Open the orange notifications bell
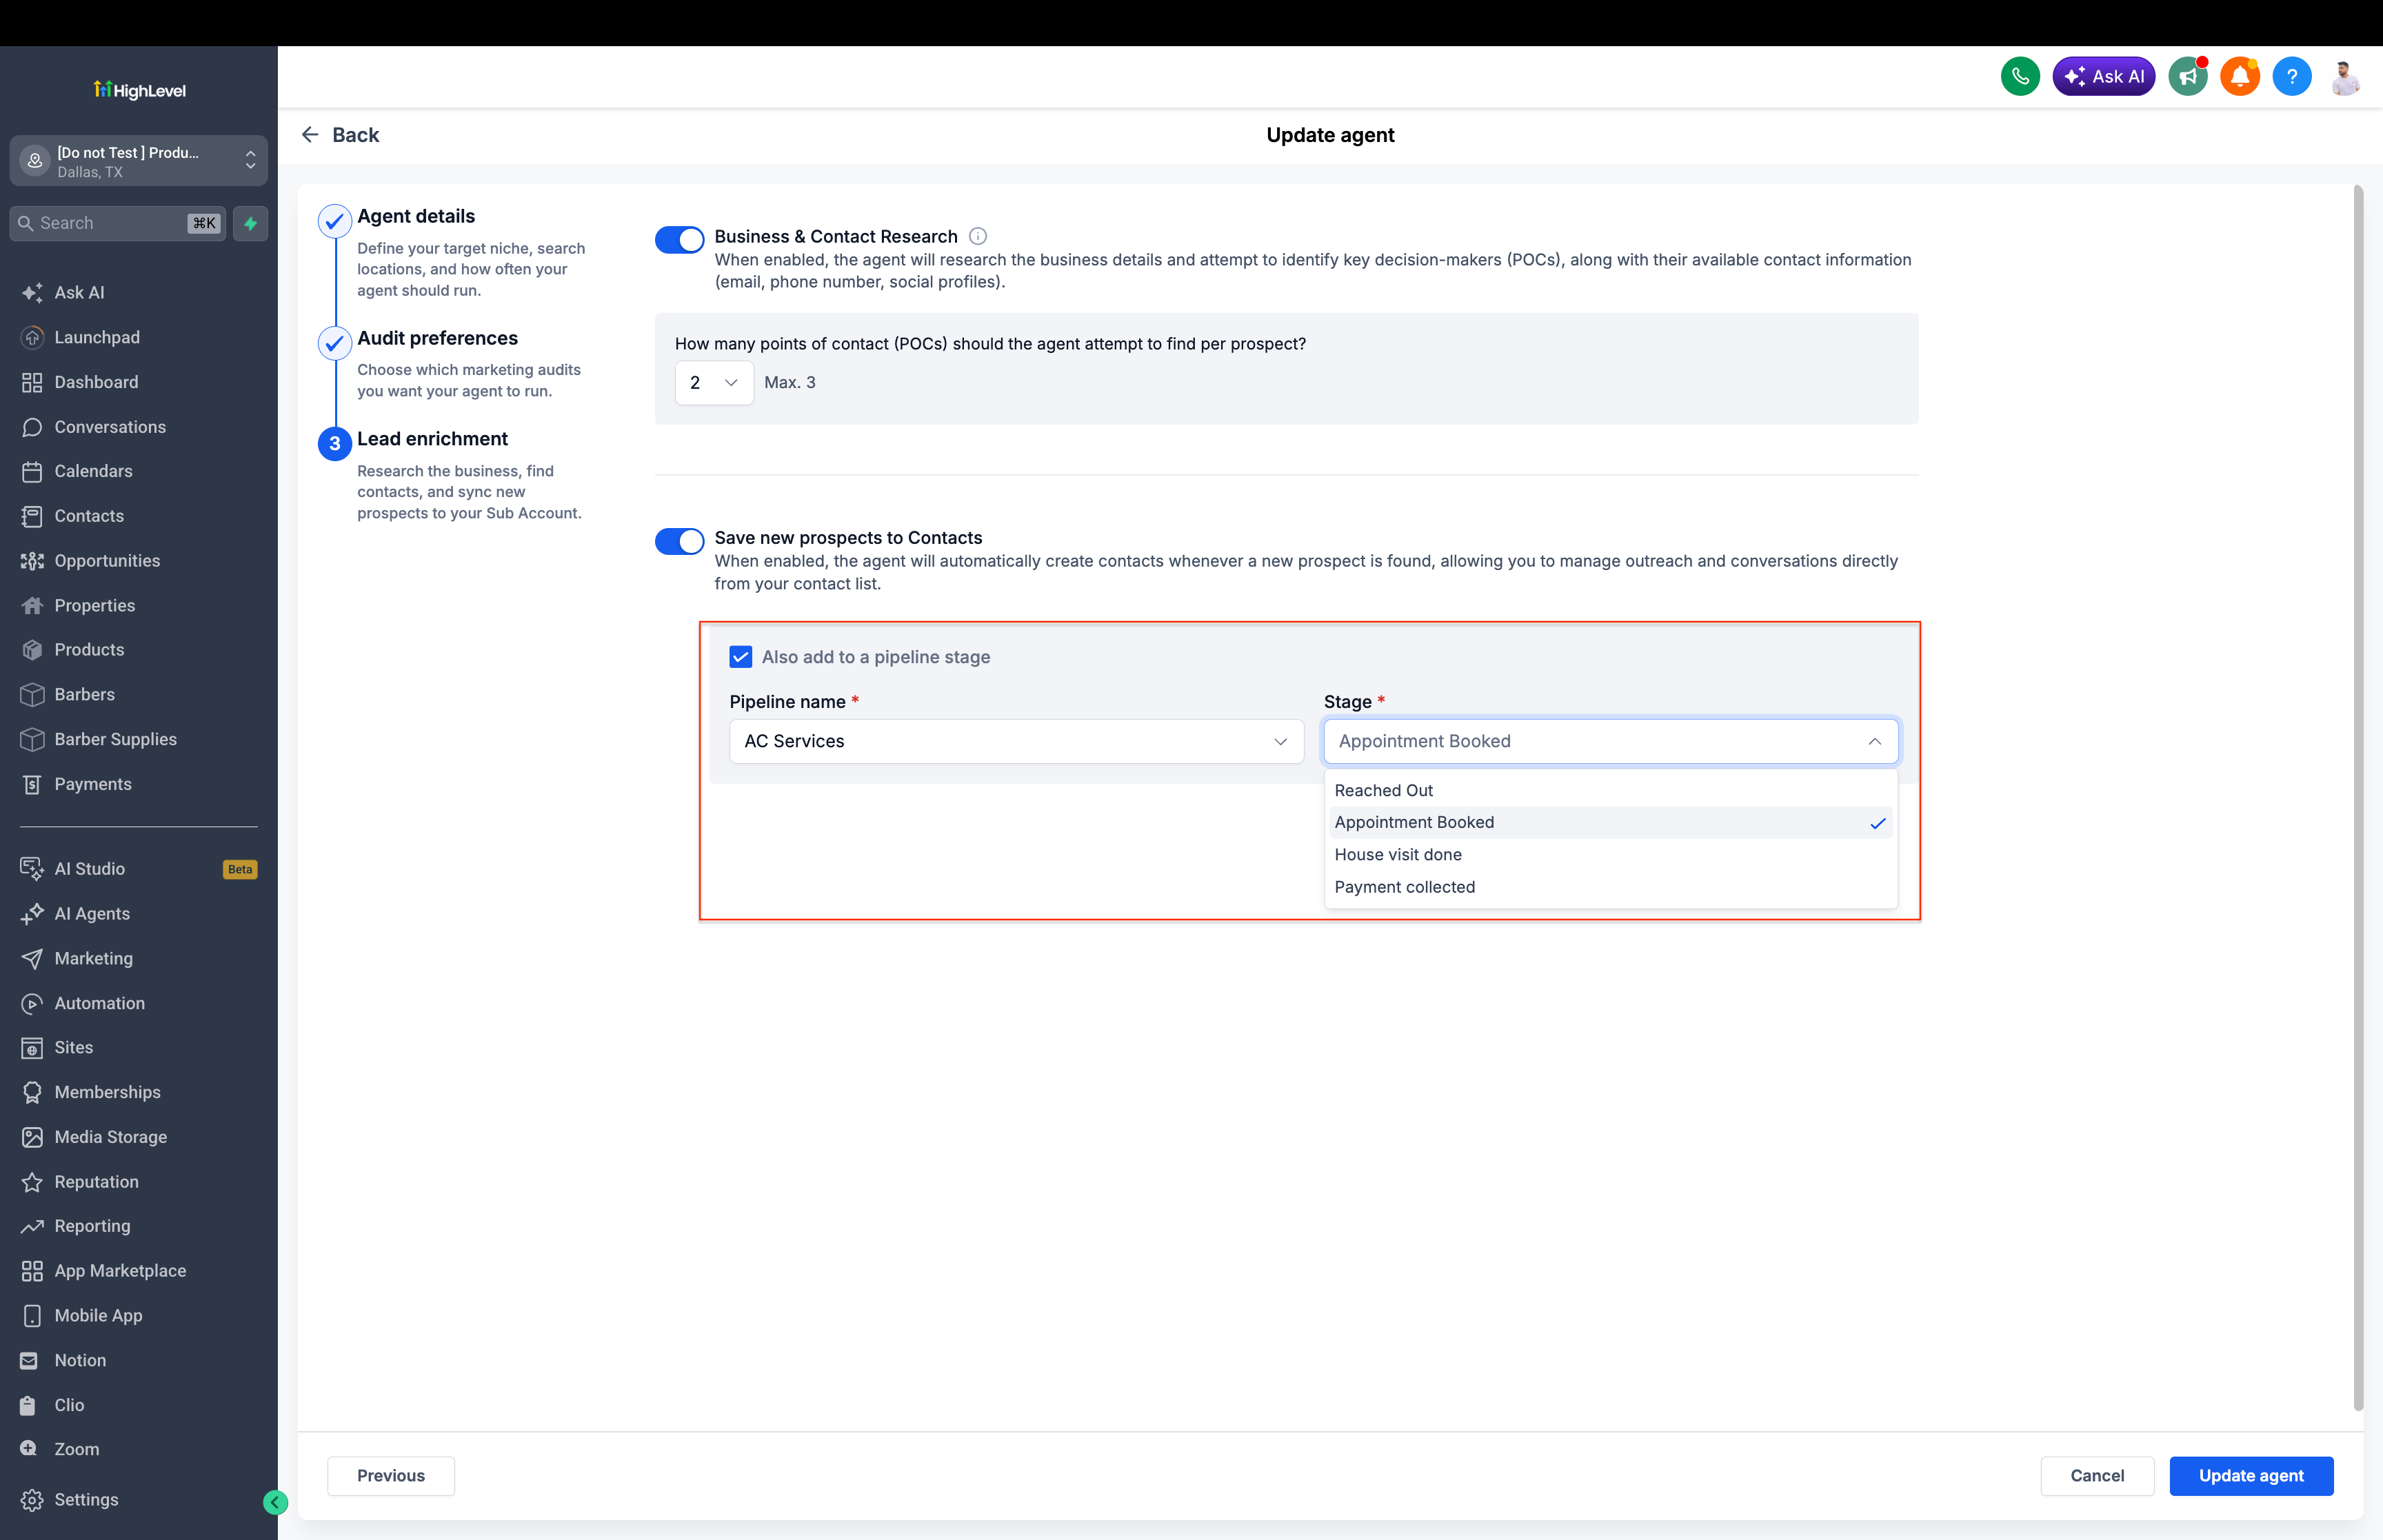Image resolution: width=2383 pixels, height=1540 pixels. [2240, 76]
